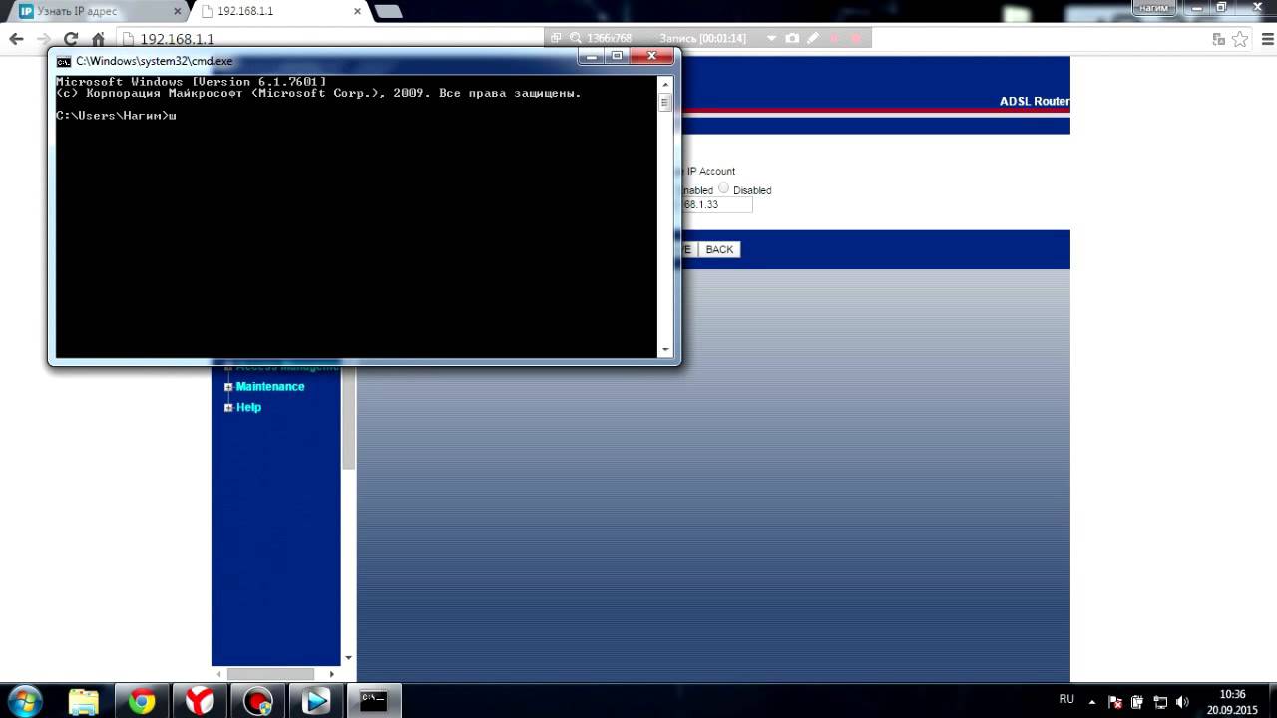Click the 'ADSL Router' header text

[1035, 101]
